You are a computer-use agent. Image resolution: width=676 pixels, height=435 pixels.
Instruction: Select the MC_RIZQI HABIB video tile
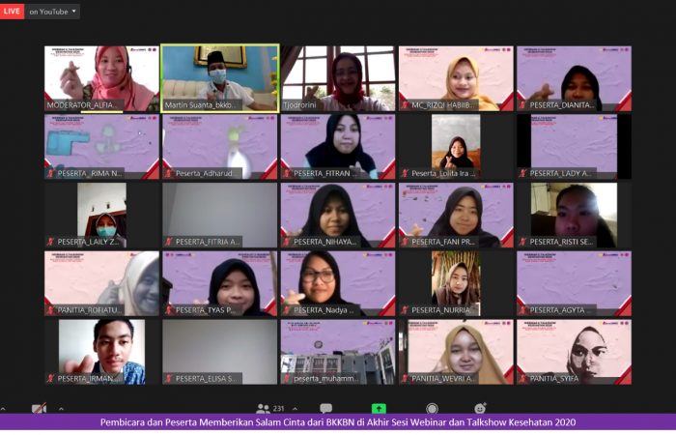click(456, 77)
